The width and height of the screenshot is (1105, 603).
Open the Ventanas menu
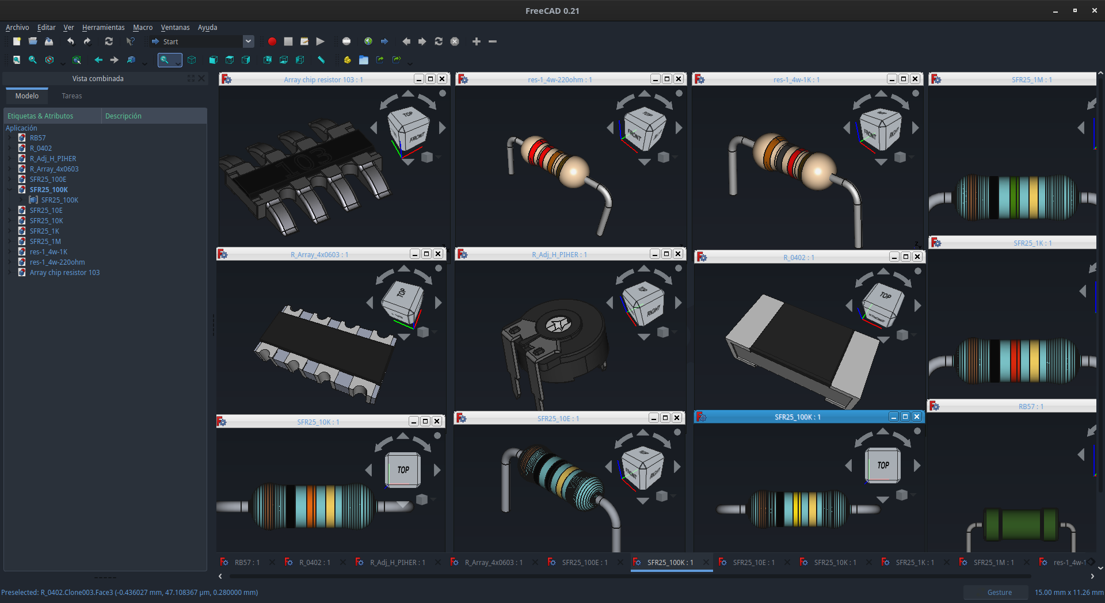175,27
